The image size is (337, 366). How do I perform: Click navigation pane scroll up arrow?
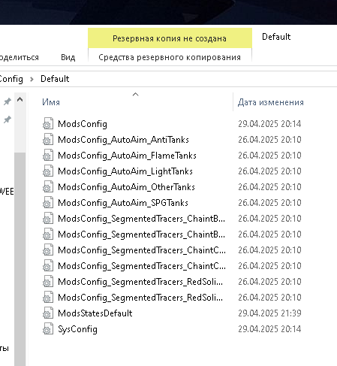click(20, 100)
